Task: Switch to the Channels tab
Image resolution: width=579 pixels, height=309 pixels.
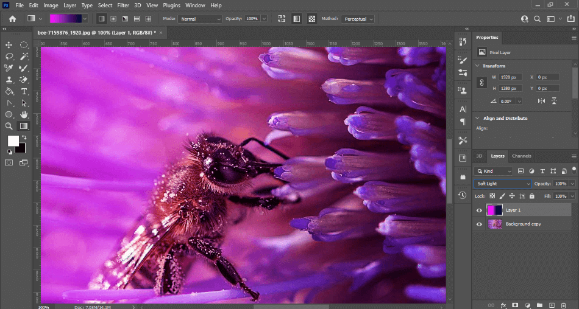Action: coord(521,156)
